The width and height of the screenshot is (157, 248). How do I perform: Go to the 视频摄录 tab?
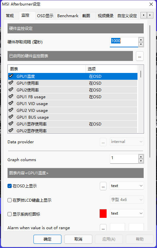pyautogui.click(x=105, y=16)
